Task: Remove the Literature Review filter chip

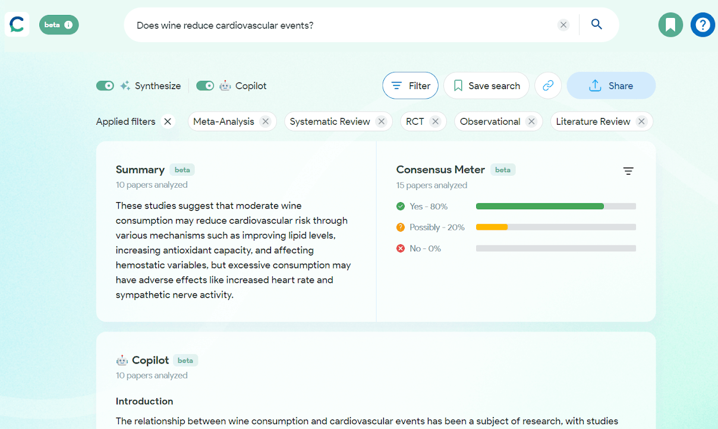Action: [x=641, y=121]
